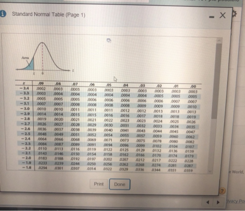Click the orange help question mark icon

pyautogui.click(x=222, y=191)
